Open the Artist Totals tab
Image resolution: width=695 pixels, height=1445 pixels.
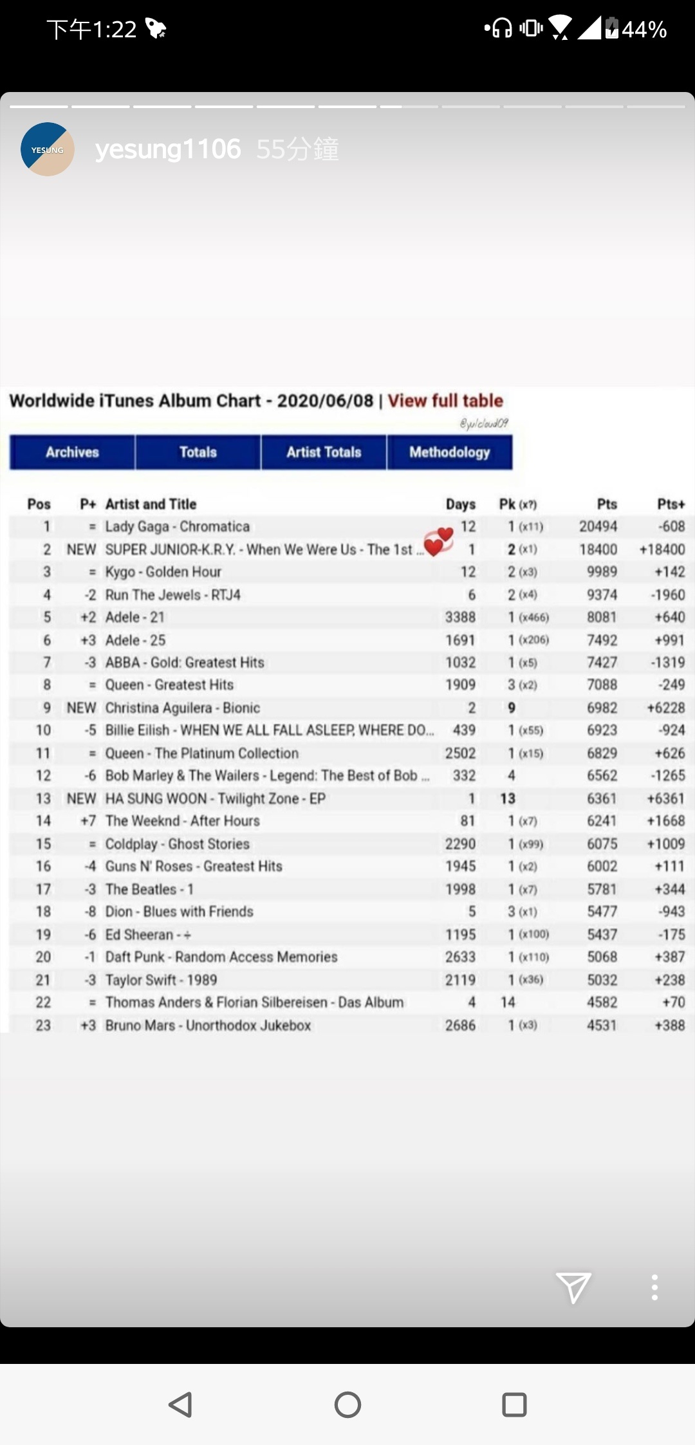pos(324,452)
